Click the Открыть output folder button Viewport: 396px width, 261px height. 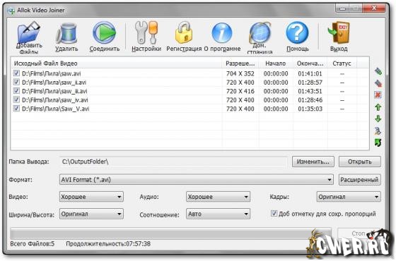pyautogui.click(x=360, y=162)
